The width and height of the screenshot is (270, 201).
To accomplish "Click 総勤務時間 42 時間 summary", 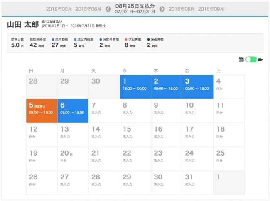I will pyautogui.click(x=37, y=43).
